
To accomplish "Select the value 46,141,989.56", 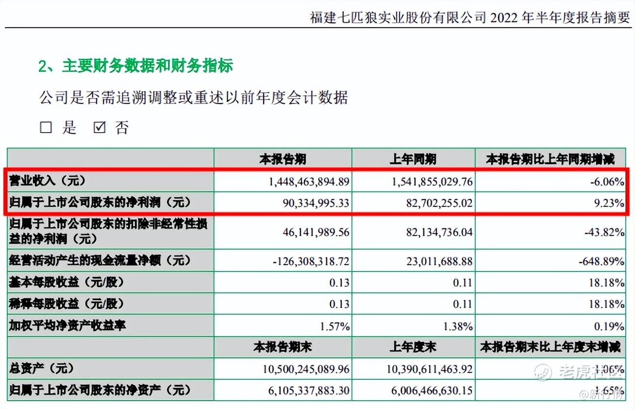I will [x=316, y=232].
